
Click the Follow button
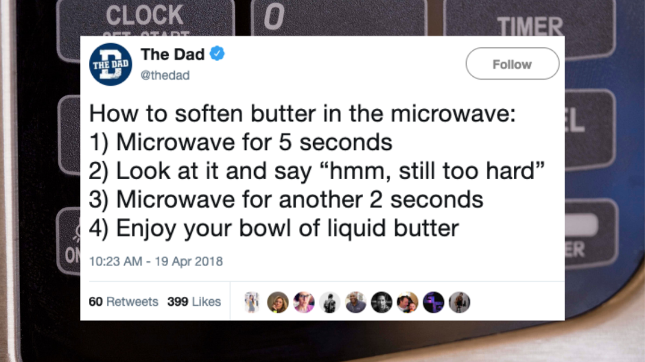pyautogui.click(x=512, y=64)
